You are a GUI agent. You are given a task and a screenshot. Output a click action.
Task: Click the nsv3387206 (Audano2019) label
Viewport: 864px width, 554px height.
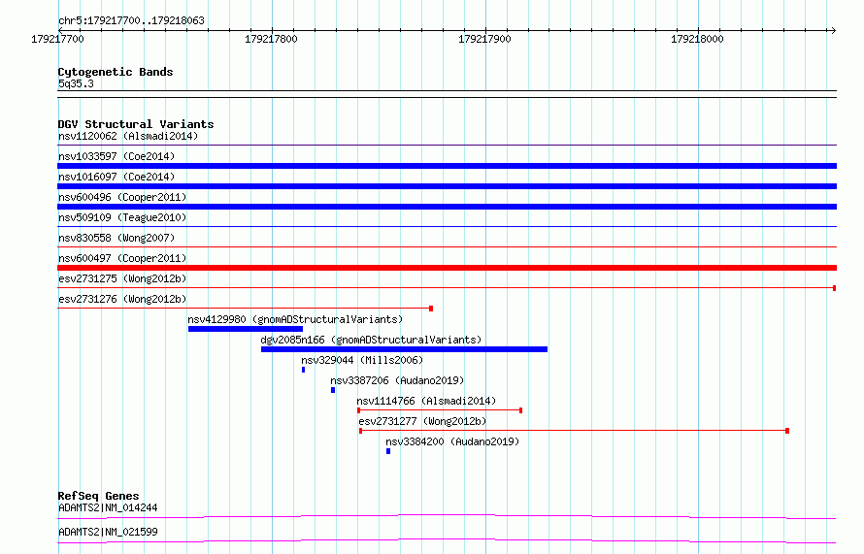(397, 380)
